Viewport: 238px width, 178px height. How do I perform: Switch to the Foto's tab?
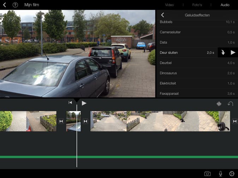(197, 5)
